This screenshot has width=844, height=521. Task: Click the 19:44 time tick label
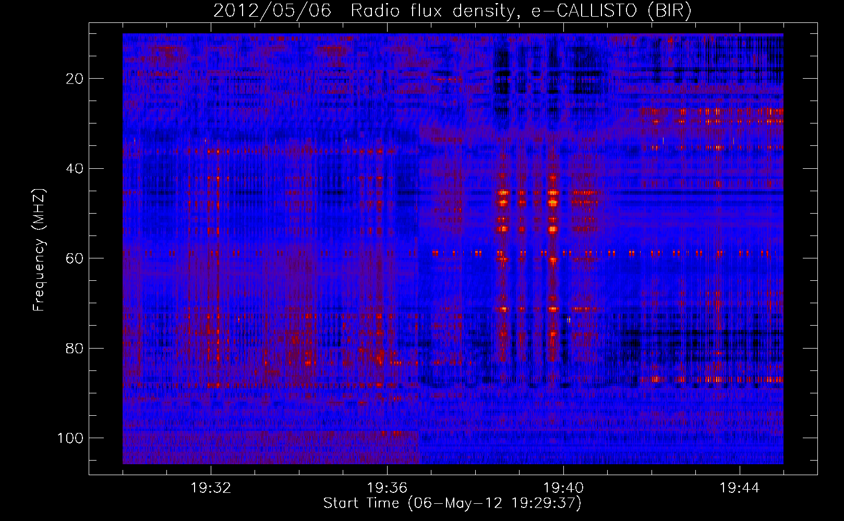(740, 488)
